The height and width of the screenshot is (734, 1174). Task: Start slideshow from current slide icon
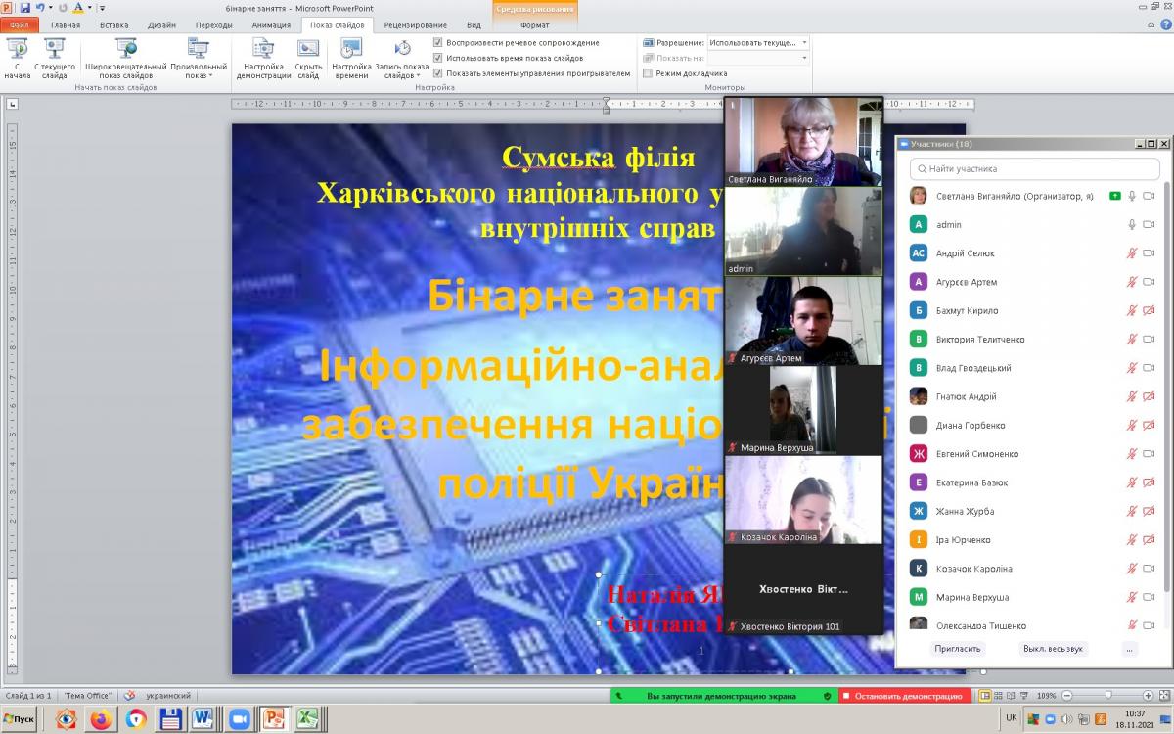point(54,49)
